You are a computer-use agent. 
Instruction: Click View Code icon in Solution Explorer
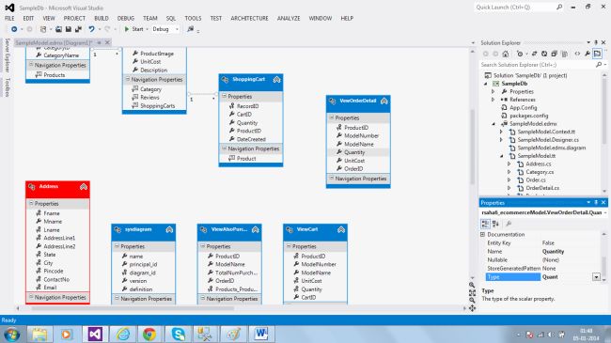coord(577,54)
